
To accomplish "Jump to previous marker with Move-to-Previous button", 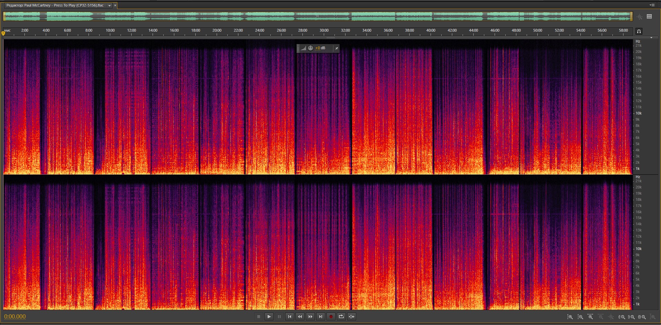I will point(289,317).
